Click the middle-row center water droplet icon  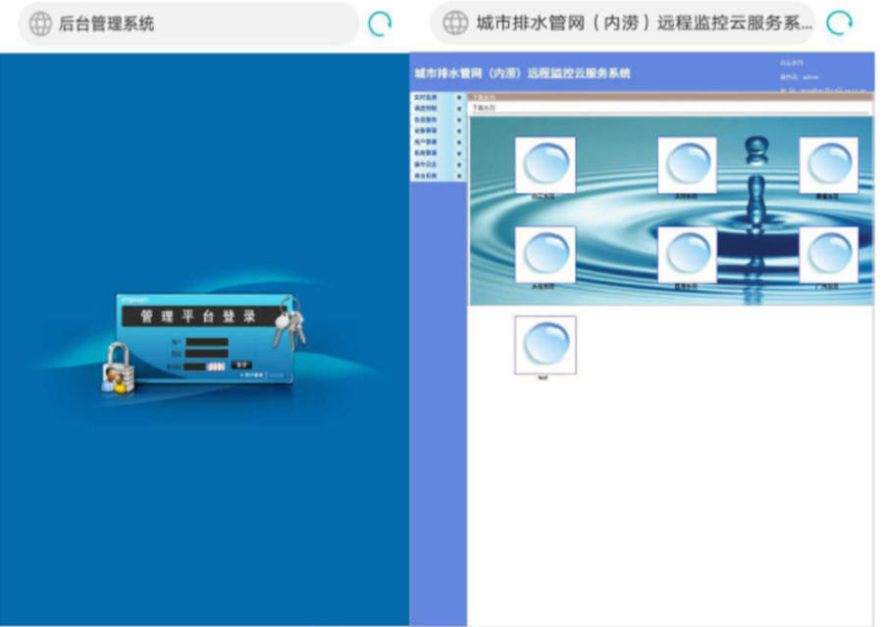687,255
